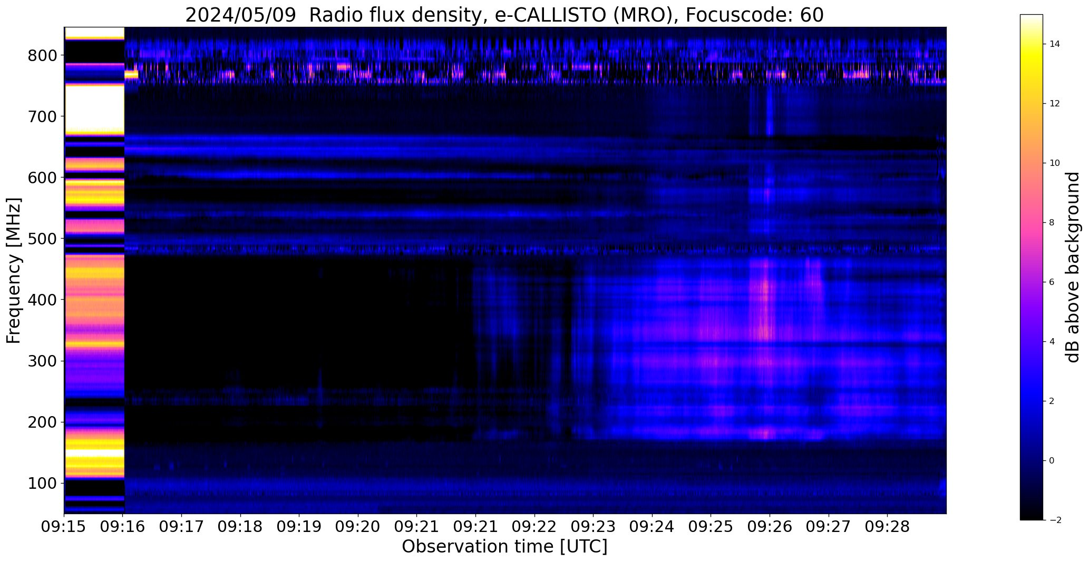The image size is (1089, 562).
Task: Click the colorbar tick label 6
Action: (x=1052, y=282)
